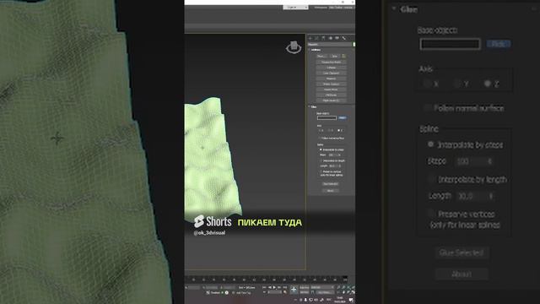540x304 pixels.
Task: Open the Perspective Match utility
Action: coord(331,62)
